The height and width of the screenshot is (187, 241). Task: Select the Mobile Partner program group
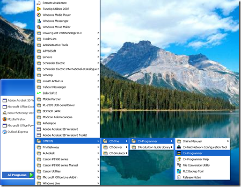pyautogui.click(x=67, y=99)
